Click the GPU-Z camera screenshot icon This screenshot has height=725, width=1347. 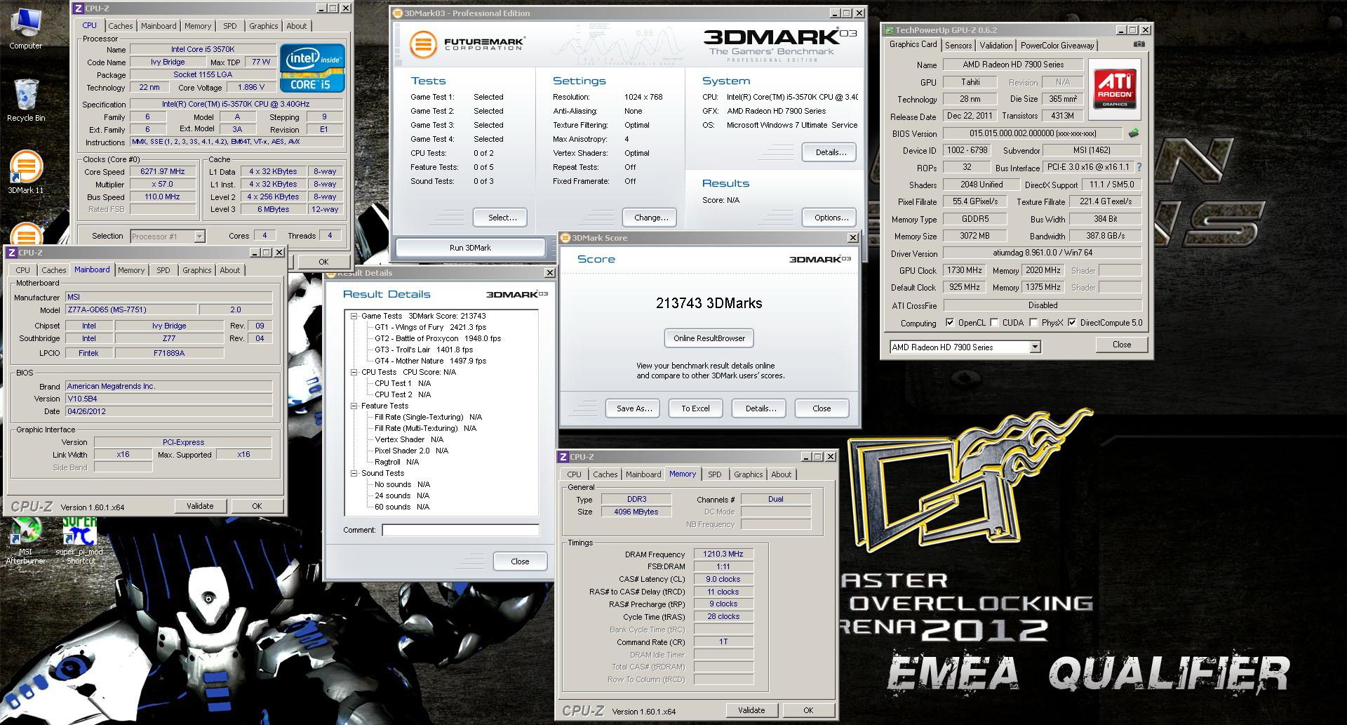[1139, 44]
